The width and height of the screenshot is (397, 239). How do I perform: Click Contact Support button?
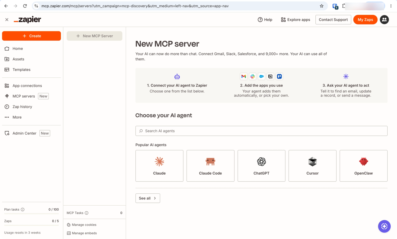333,20
